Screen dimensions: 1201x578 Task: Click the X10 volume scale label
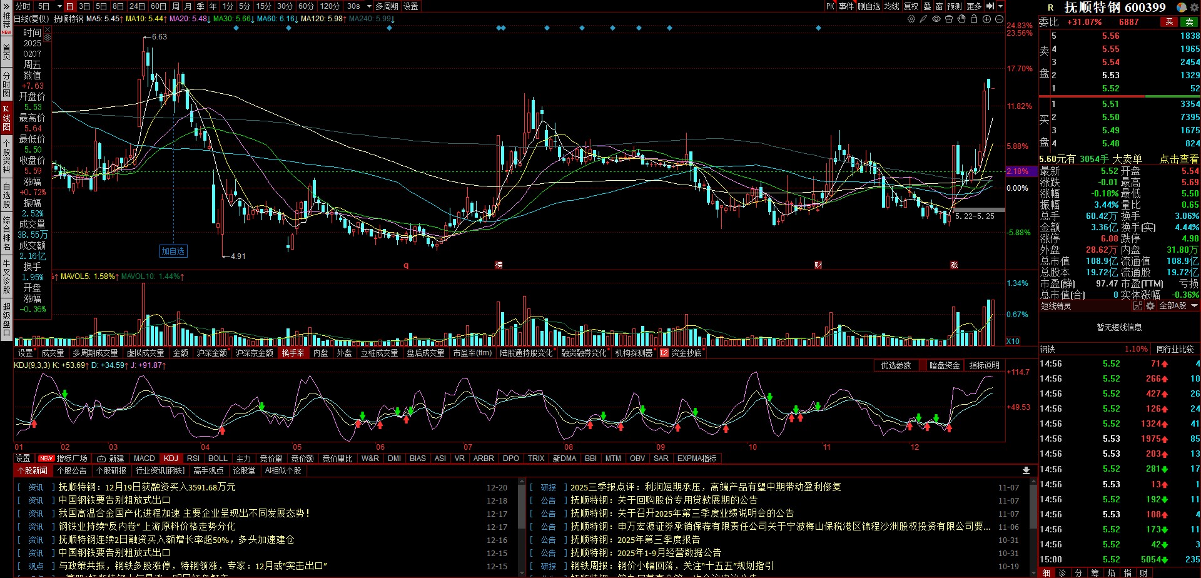[1013, 342]
